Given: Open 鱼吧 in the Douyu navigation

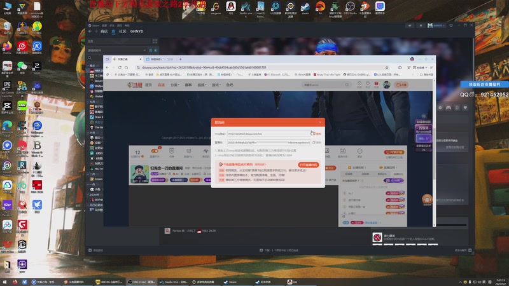Looking at the screenshot, I should coord(230,85).
